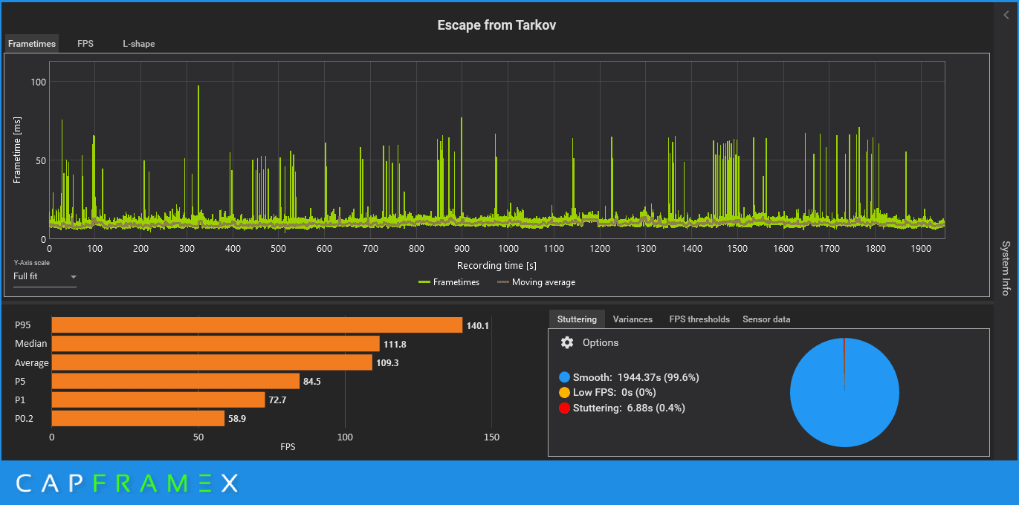Screen dimensions: 1019x505
Task: Expand the System Info side panel chevron
Action: tap(1006, 15)
